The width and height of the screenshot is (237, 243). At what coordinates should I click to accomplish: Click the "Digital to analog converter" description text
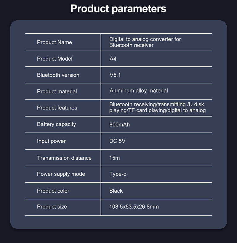point(145,42)
